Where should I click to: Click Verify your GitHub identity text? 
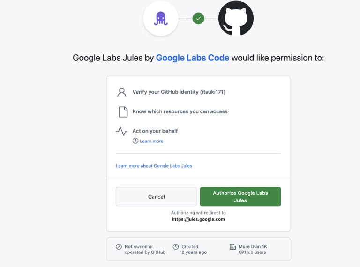tap(179, 92)
